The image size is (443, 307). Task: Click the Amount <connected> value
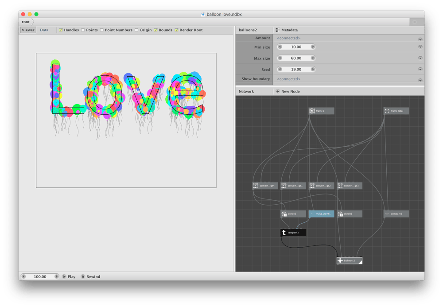(x=288, y=38)
